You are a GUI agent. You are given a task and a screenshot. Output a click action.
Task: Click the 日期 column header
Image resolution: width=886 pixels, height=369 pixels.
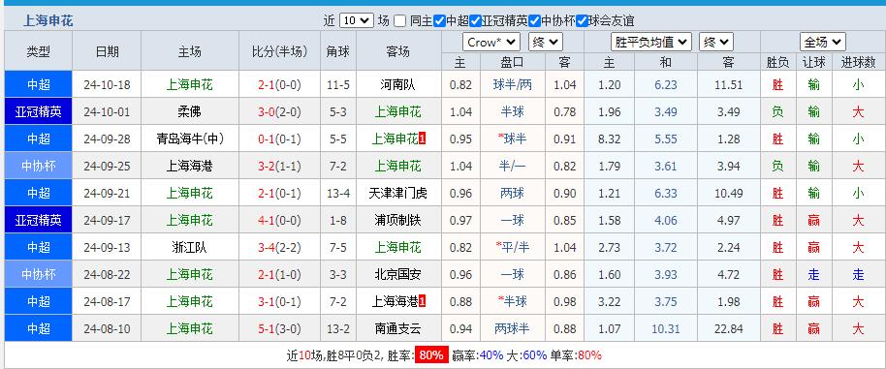pos(107,51)
